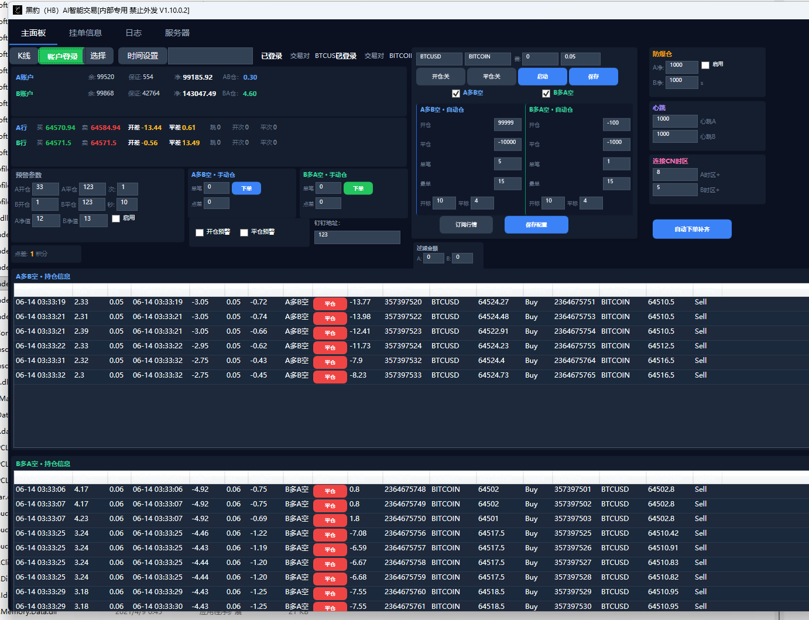Image resolution: width=809 pixels, height=620 pixels.
Task: Select order ID 357397533 cell
Action: click(403, 375)
